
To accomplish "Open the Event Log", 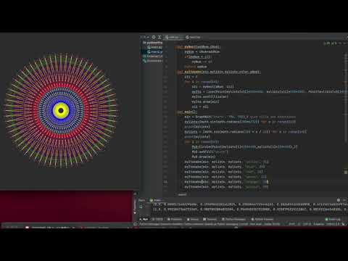I will pos(333,219).
